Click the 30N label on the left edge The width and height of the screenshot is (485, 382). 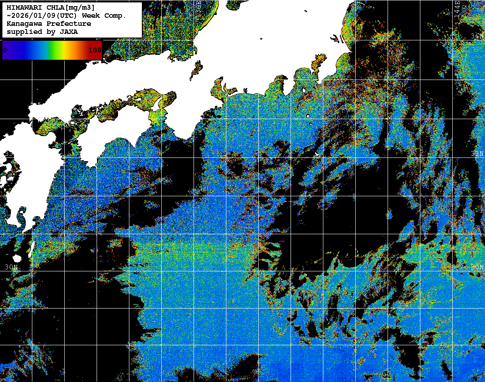pyautogui.click(x=11, y=267)
